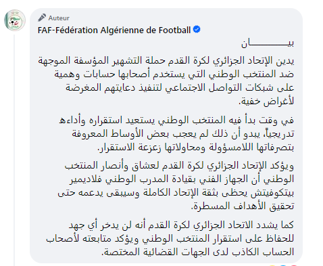
Task: Click the phrase الجهات القضائية المختصة
Action: click(x=153, y=252)
